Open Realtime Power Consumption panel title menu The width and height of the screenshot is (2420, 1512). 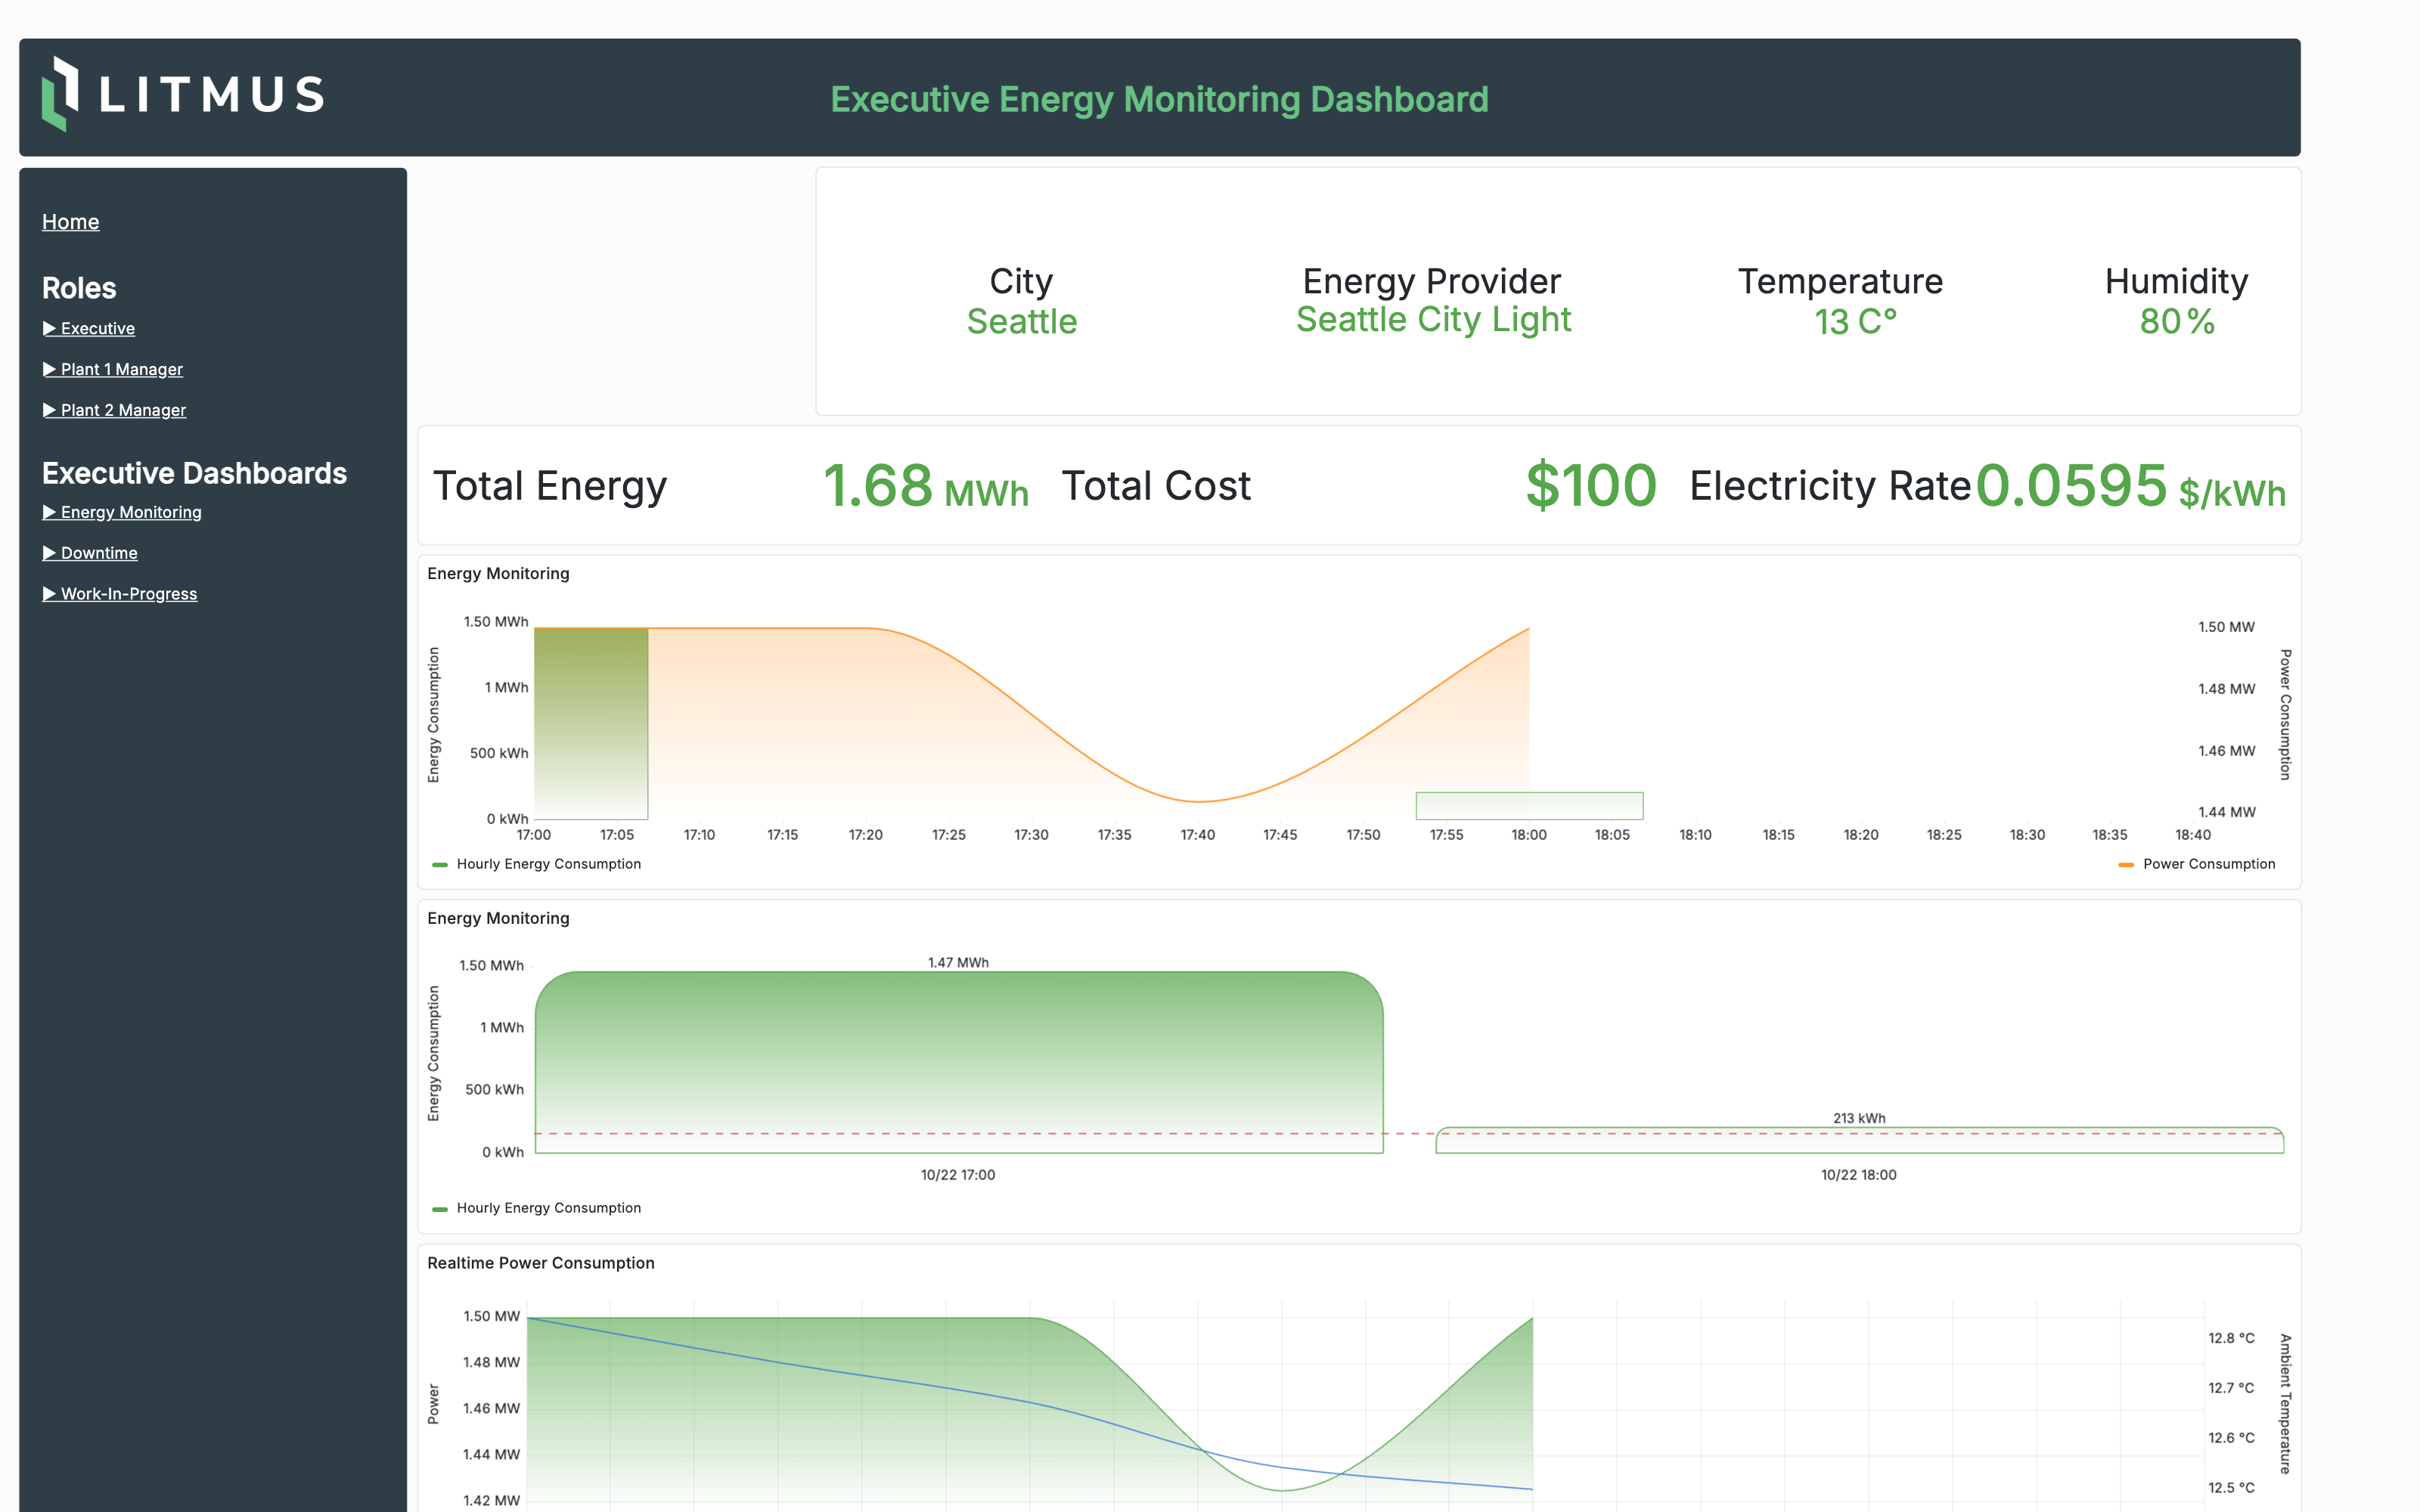541,1263
